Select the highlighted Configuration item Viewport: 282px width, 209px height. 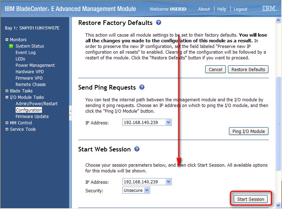(x=29, y=110)
